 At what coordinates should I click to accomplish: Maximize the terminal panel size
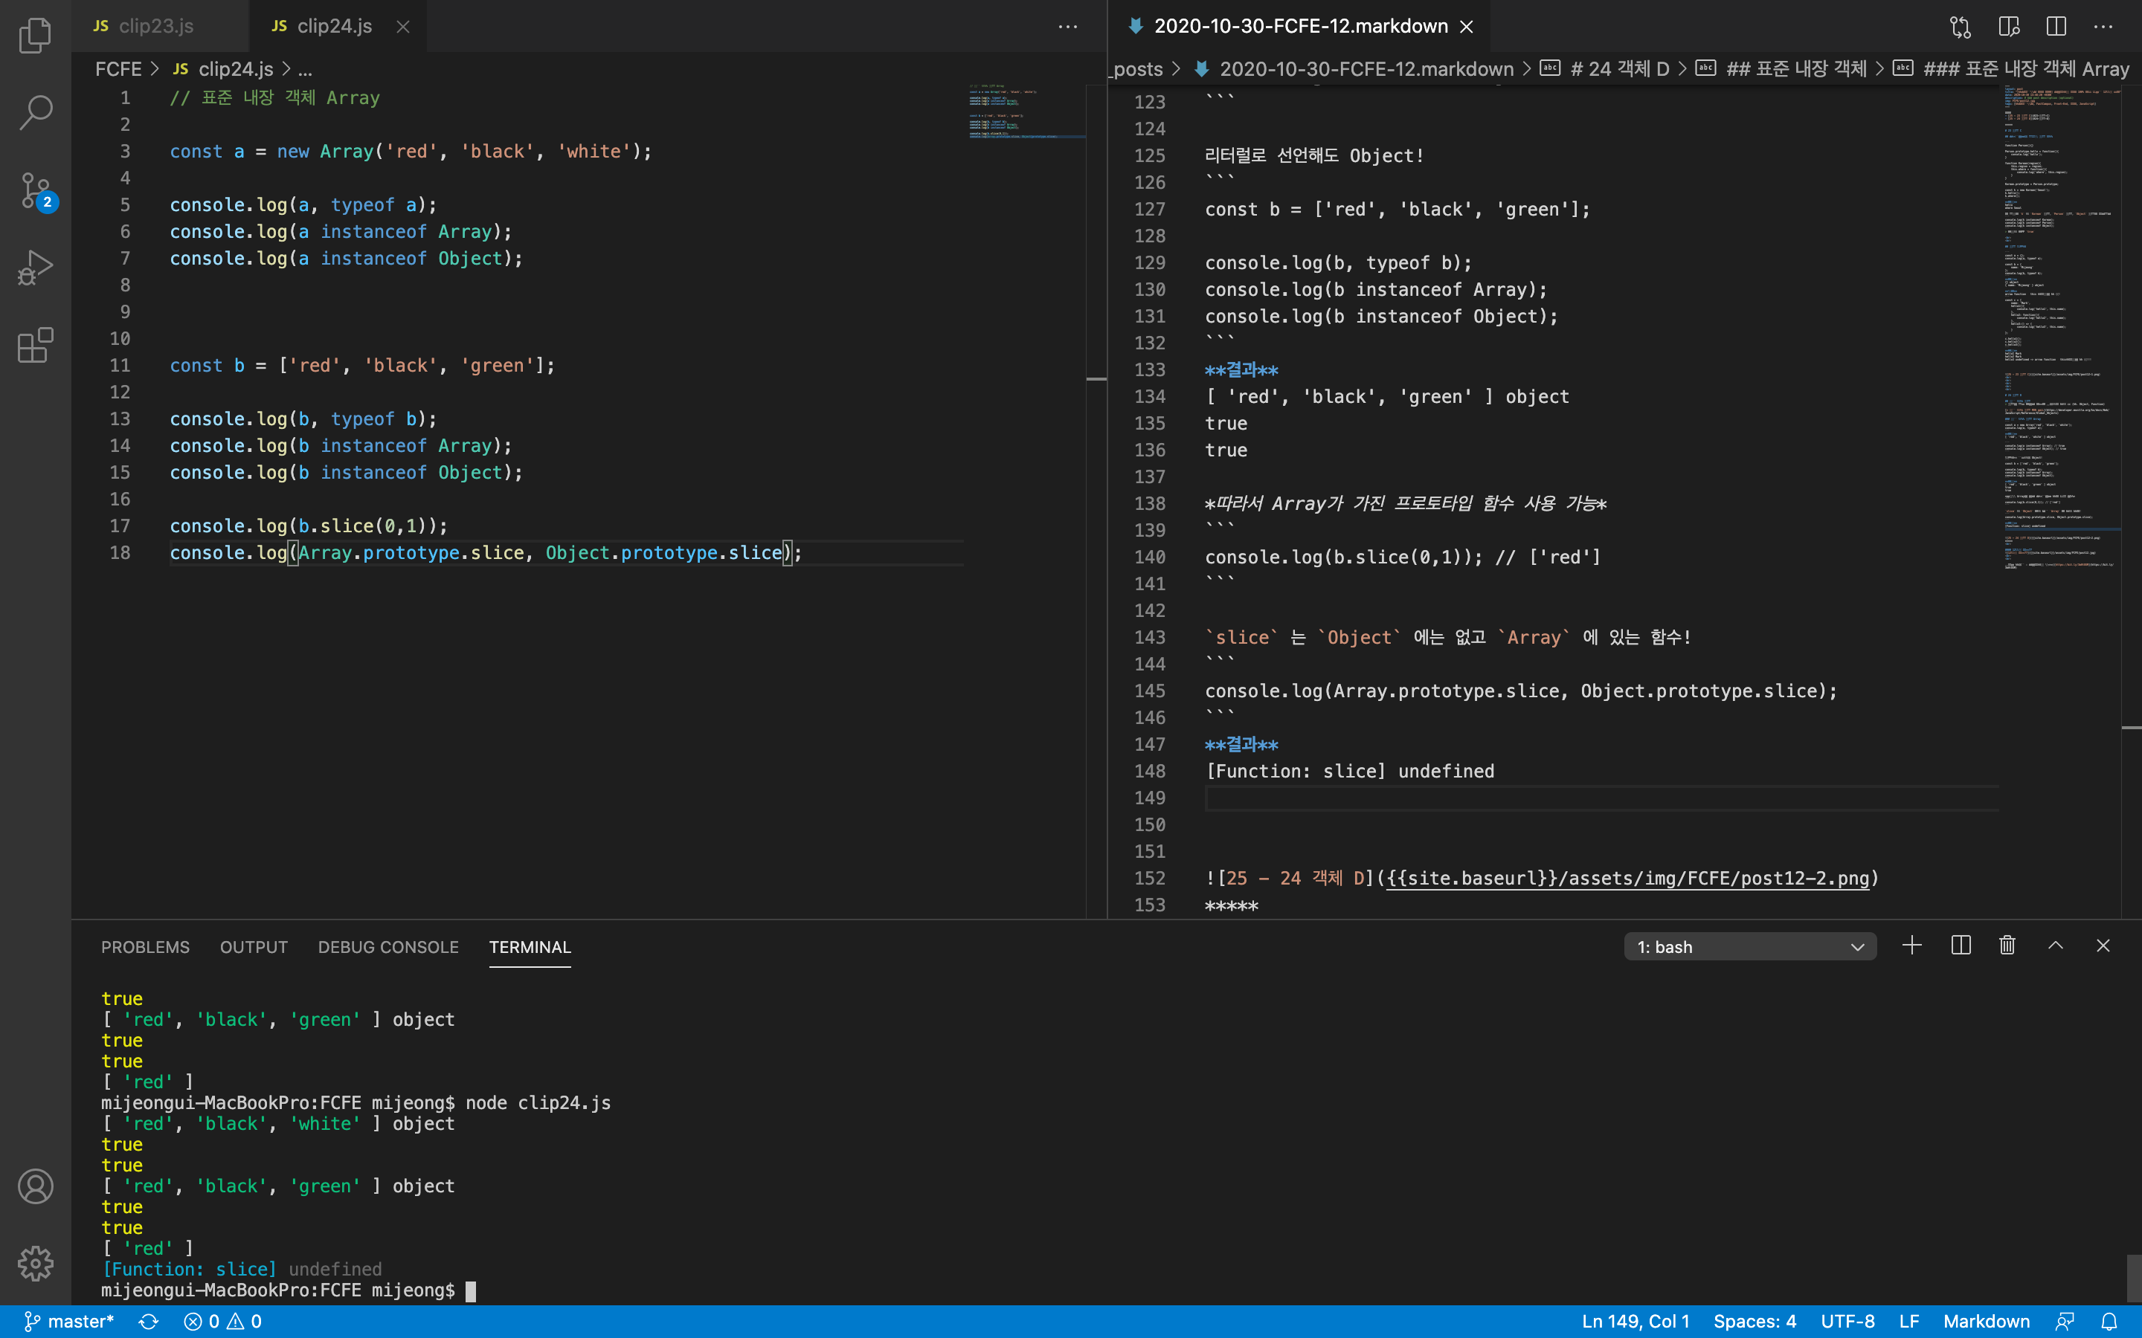click(2055, 946)
